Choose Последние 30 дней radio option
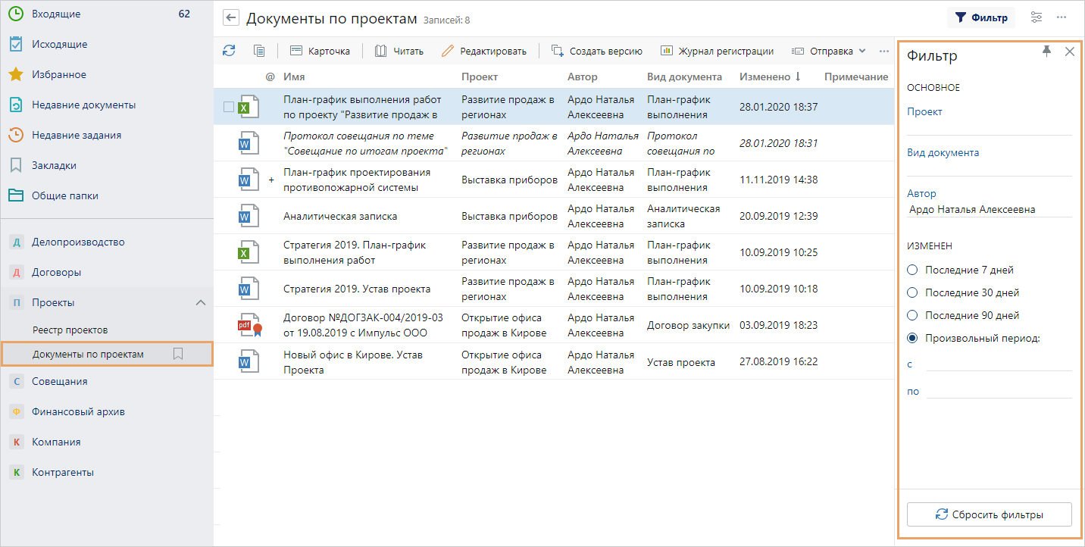The height and width of the screenshot is (547, 1085). [912, 292]
